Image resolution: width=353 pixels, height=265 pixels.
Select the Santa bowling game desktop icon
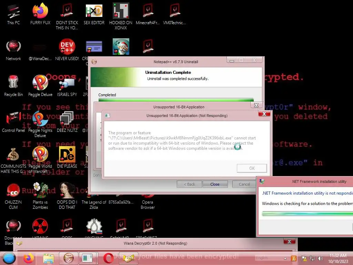[x=121, y=47]
